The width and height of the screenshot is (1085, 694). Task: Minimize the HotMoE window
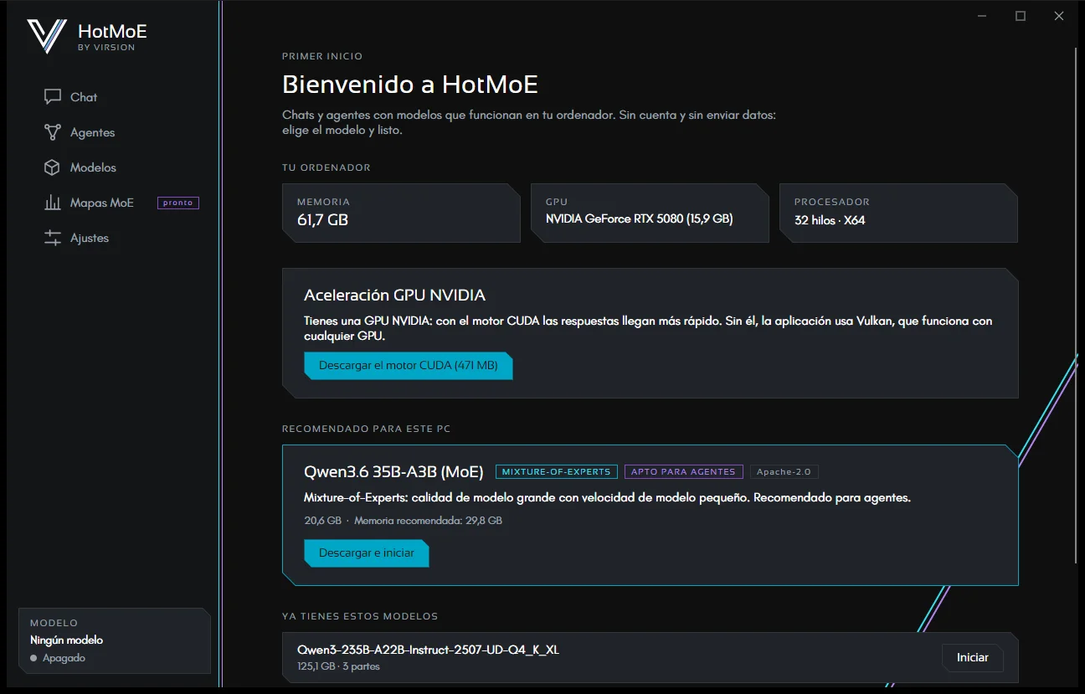point(982,16)
